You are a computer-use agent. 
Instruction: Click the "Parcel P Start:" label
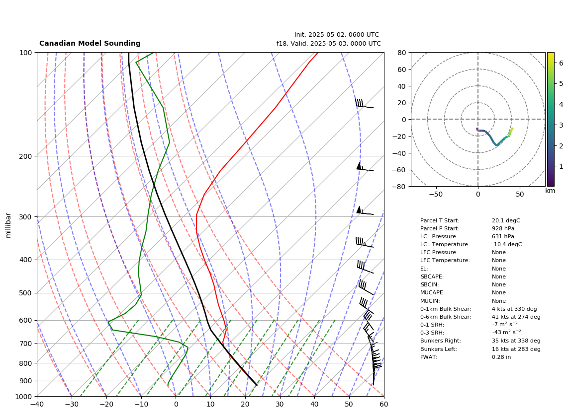click(440, 228)
